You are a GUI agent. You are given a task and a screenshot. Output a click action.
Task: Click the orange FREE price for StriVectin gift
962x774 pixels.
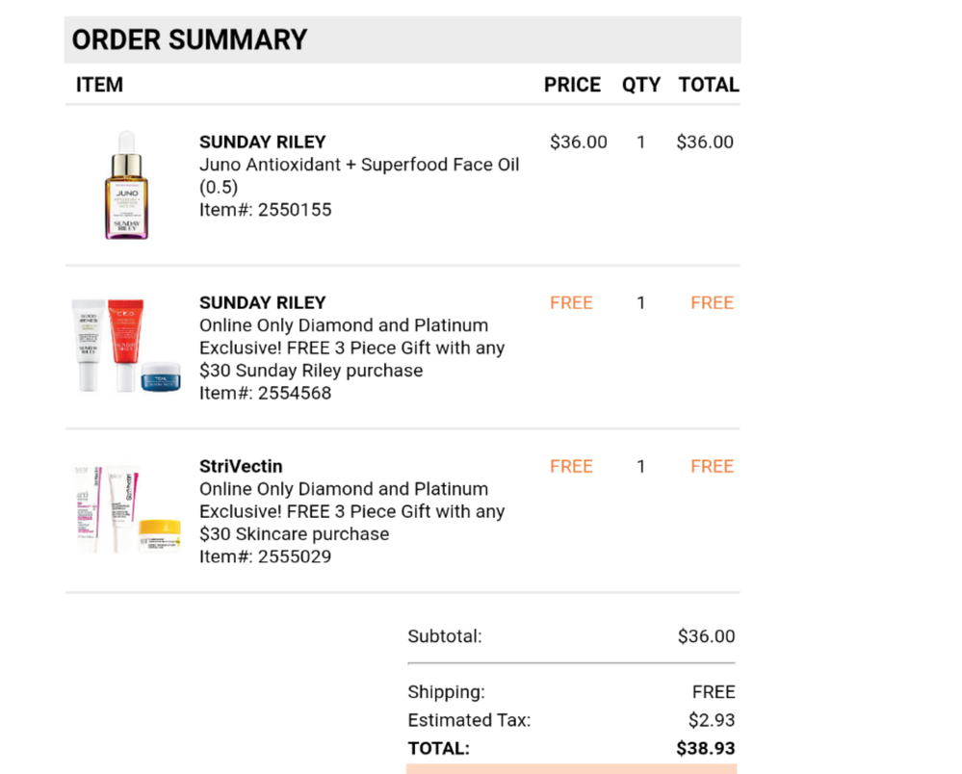click(571, 467)
